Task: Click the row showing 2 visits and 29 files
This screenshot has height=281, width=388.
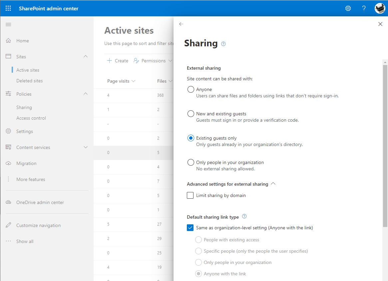Action: pyautogui.click(x=134, y=239)
